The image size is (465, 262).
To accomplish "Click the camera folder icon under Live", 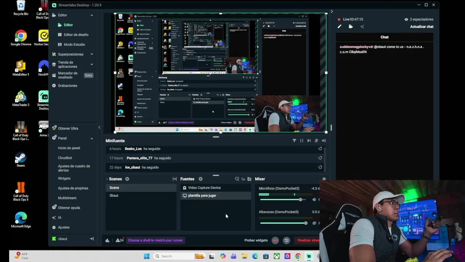I will pos(351,27).
